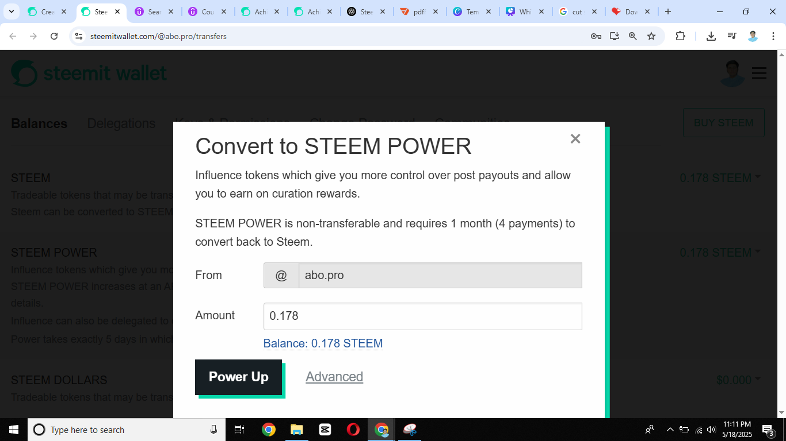Reload the current page
This screenshot has width=786, height=441.
coord(54,36)
